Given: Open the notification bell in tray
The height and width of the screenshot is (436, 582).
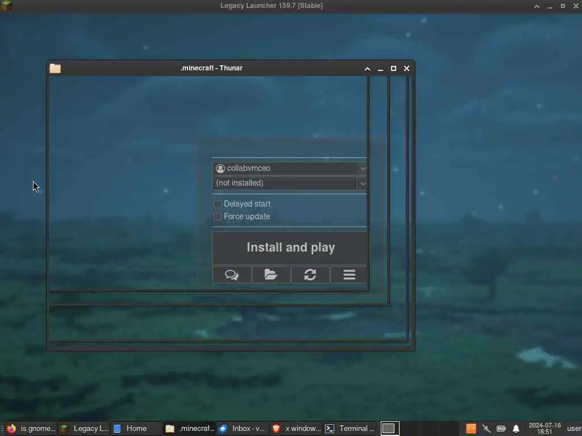Looking at the screenshot, I should click(x=516, y=429).
